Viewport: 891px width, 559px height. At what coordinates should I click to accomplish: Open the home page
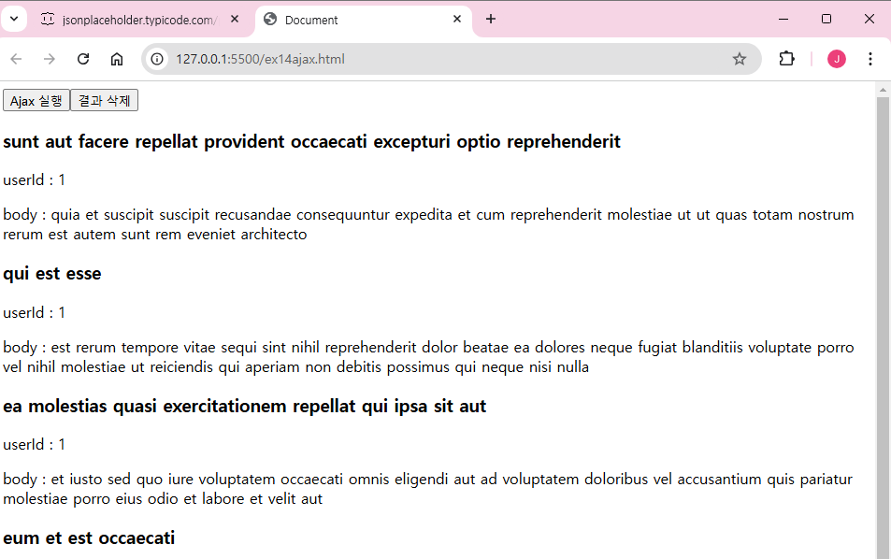[x=117, y=59]
